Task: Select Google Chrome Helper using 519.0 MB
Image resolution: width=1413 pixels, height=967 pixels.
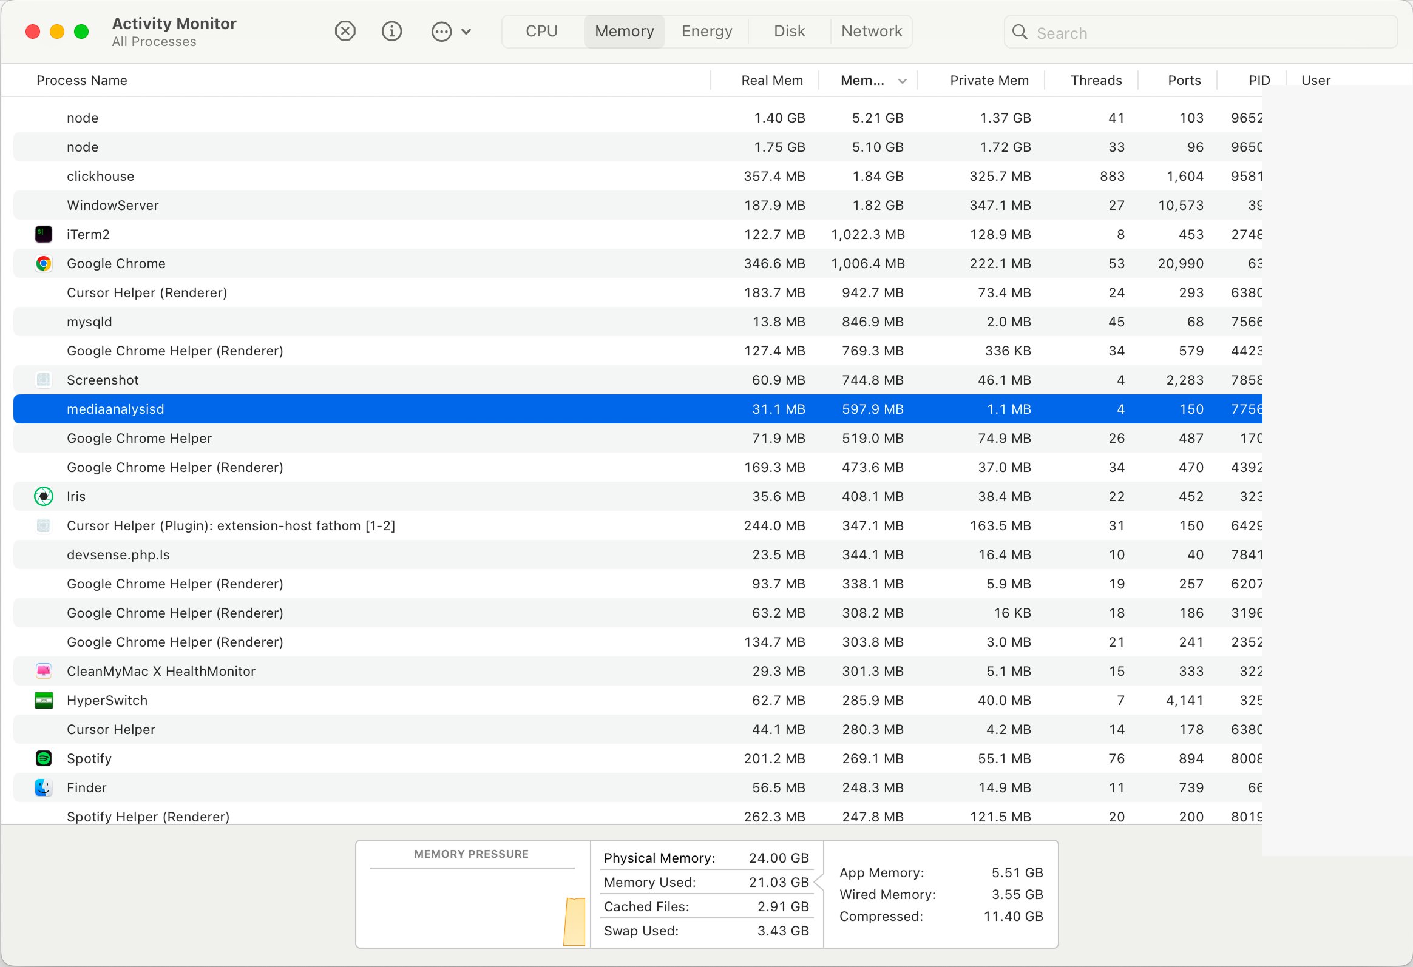Action: pyautogui.click(x=638, y=438)
